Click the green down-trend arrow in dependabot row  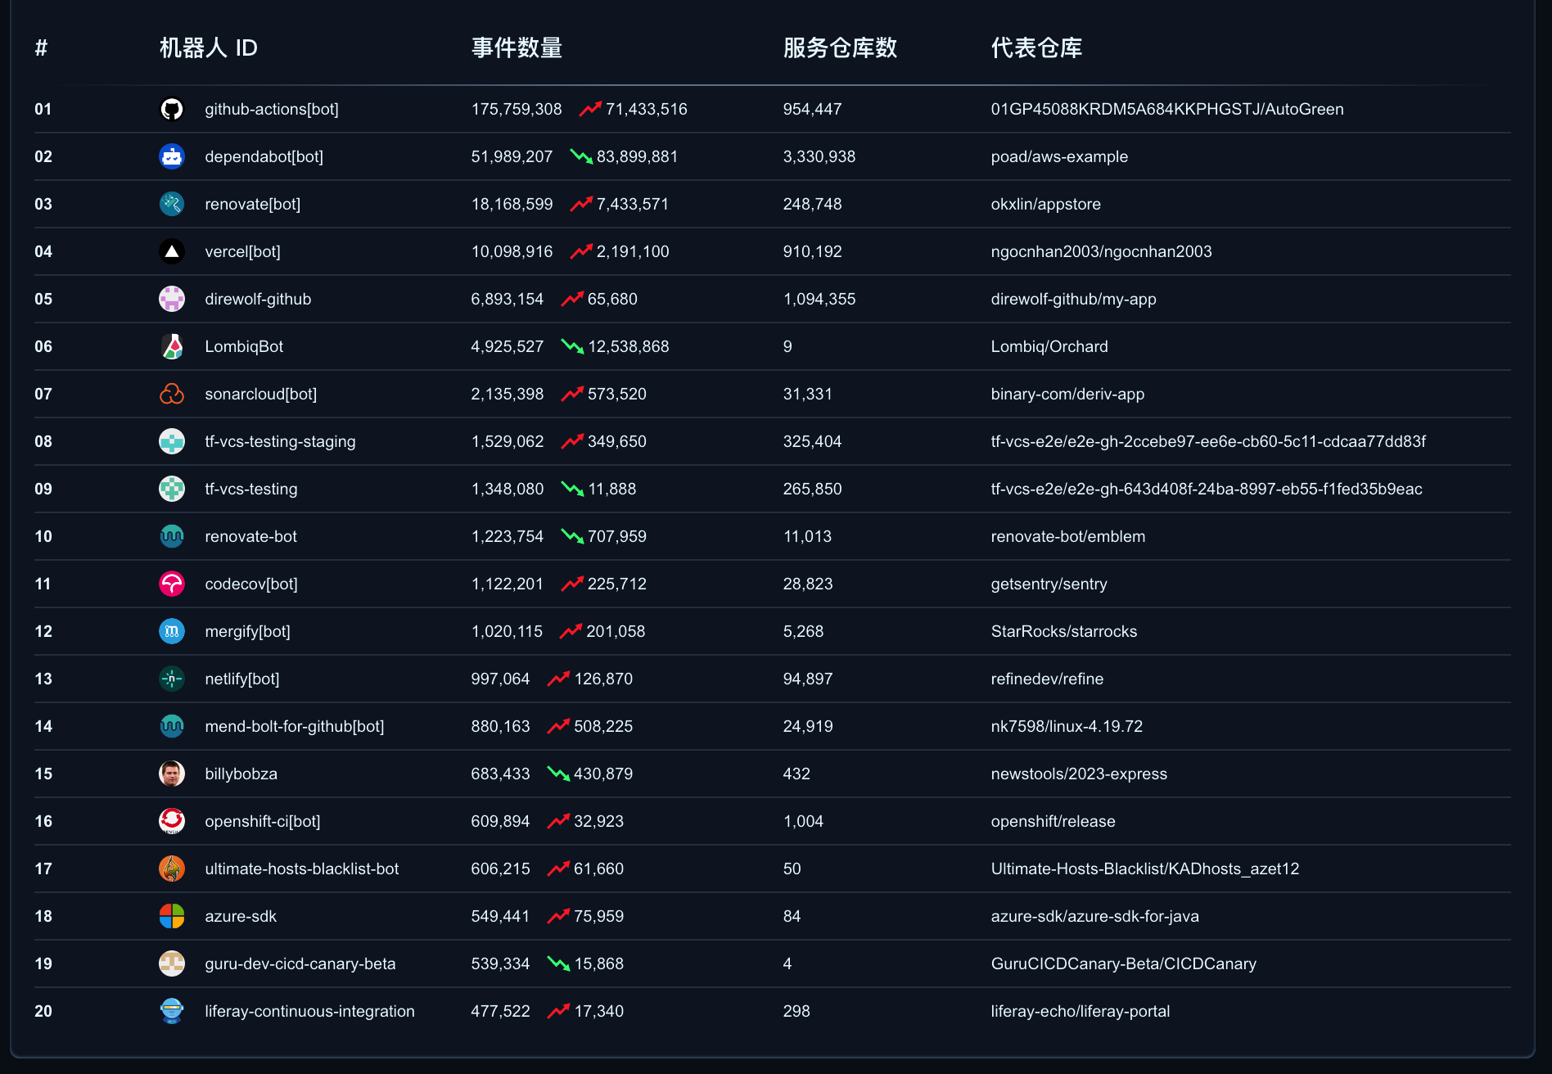(581, 156)
